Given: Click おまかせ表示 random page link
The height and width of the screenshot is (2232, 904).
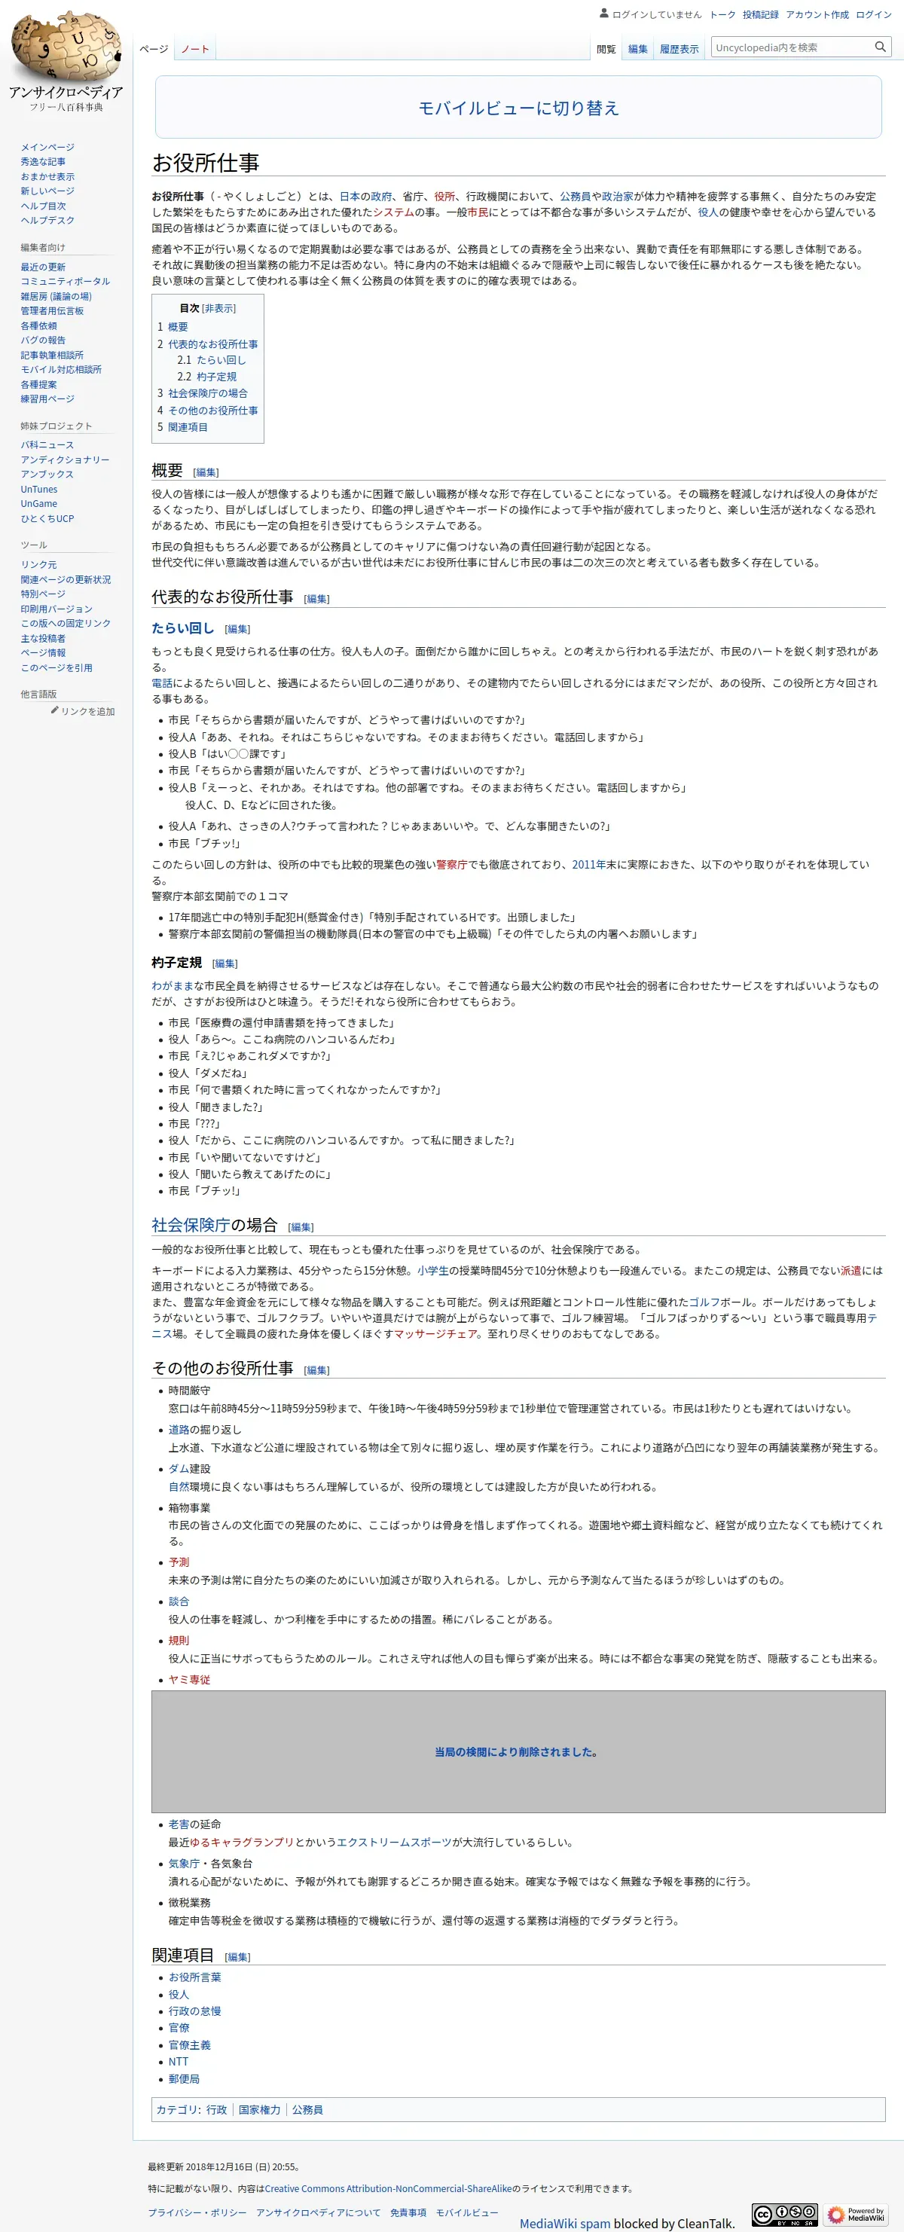Looking at the screenshot, I should 47,177.
